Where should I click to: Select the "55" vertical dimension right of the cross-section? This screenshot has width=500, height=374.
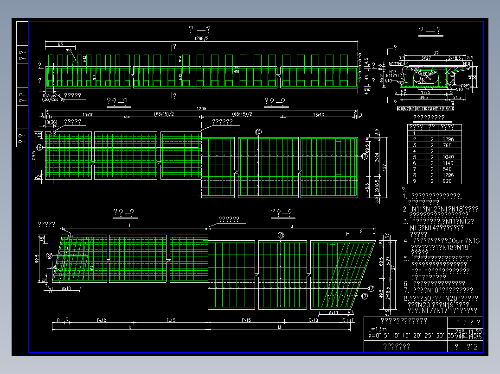(474, 77)
